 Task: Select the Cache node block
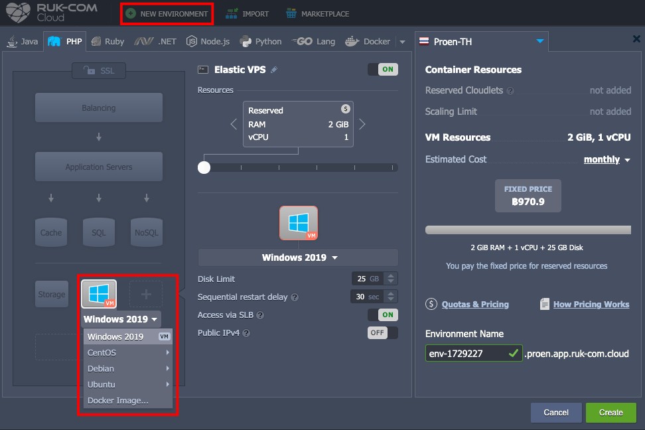point(51,232)
